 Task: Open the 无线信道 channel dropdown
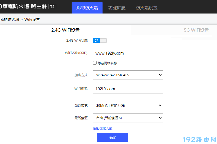coord(128,118)
